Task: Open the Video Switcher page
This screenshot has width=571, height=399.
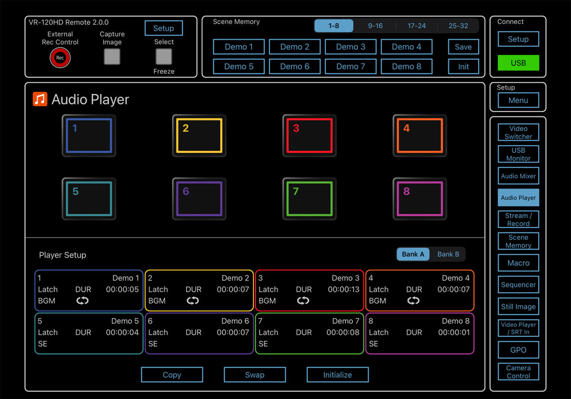Action: coord(518,132)
